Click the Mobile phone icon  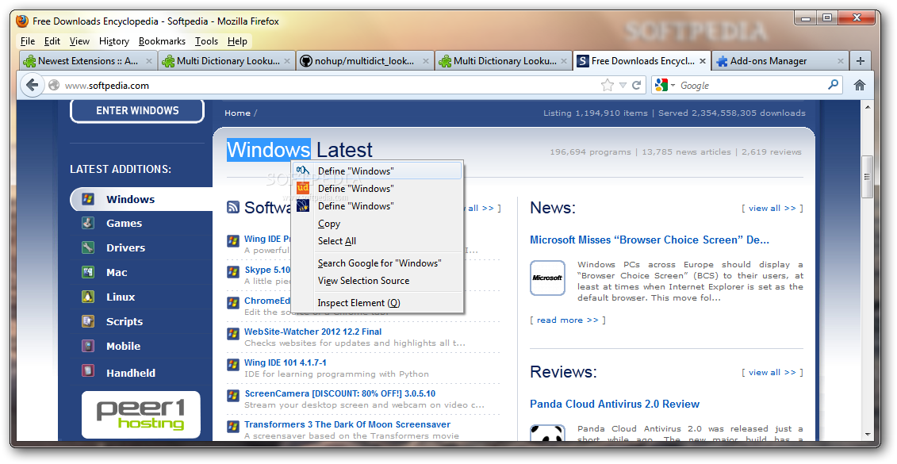[x=87, y=346]
